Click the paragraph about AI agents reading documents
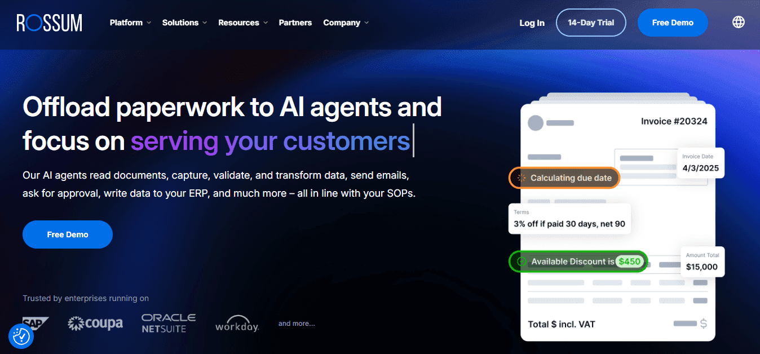This screenshot has width=760, height=354. coord(219,184)
